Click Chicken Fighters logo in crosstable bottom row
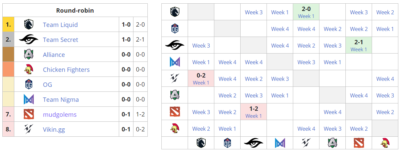The height and width of the screenshot is (152, 401). point(385,143)
